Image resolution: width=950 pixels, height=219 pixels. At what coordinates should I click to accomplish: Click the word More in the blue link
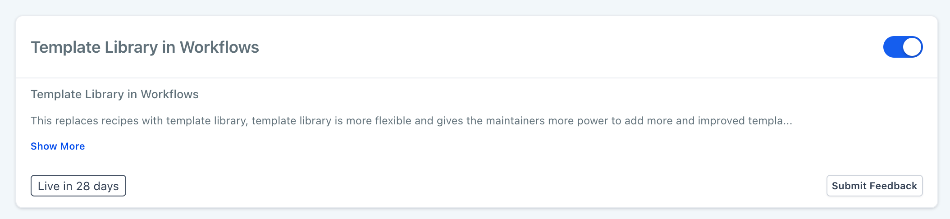click(x=73, y=146)
